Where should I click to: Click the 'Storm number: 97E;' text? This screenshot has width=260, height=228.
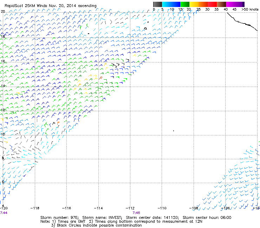[x=59, y=217]
